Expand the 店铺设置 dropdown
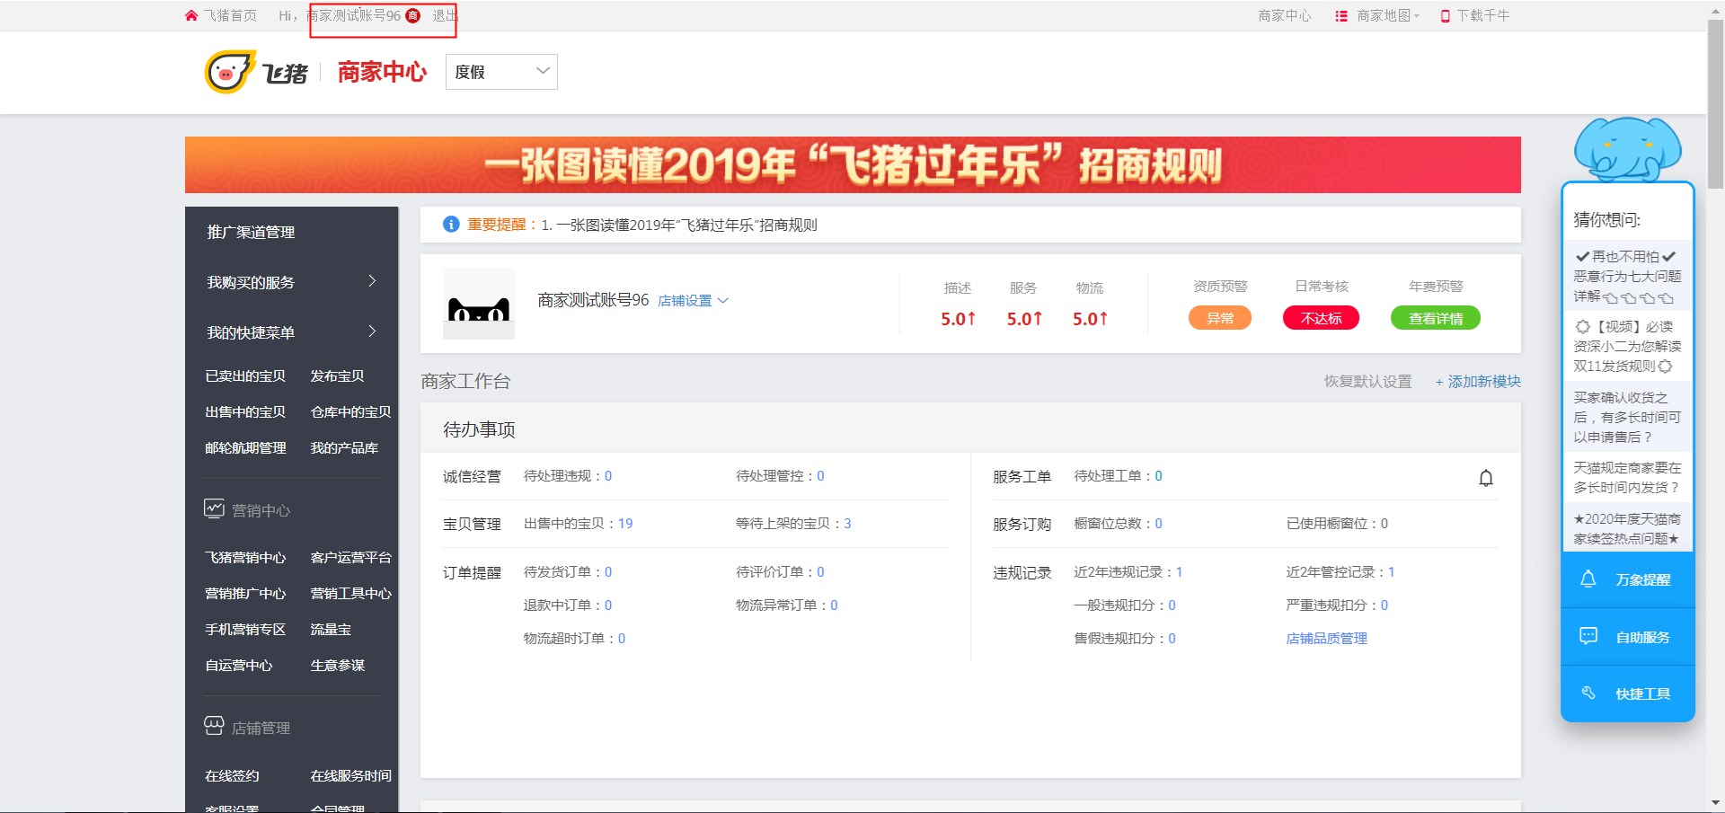Viewport: 1725px width, 813px height. (x=693, y=301)
